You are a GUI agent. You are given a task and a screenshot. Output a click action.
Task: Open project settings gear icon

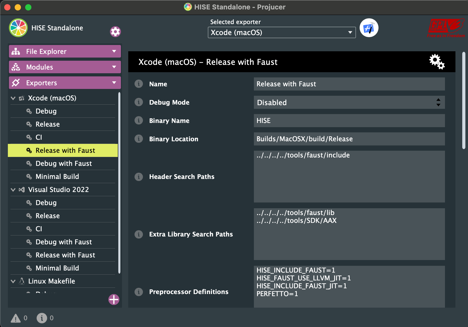pos(115,32)
